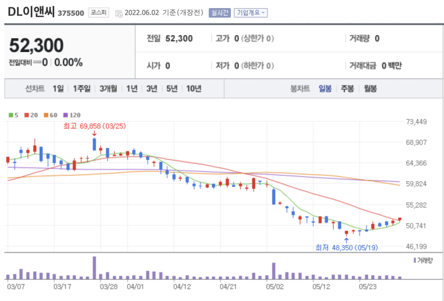
Task: Click the DL이앤씨 stock name title
Action: (31, 12)
